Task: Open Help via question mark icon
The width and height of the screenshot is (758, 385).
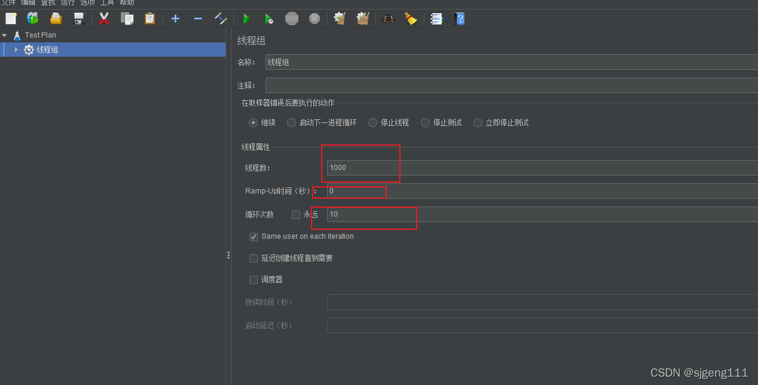Action: (459, 19)
